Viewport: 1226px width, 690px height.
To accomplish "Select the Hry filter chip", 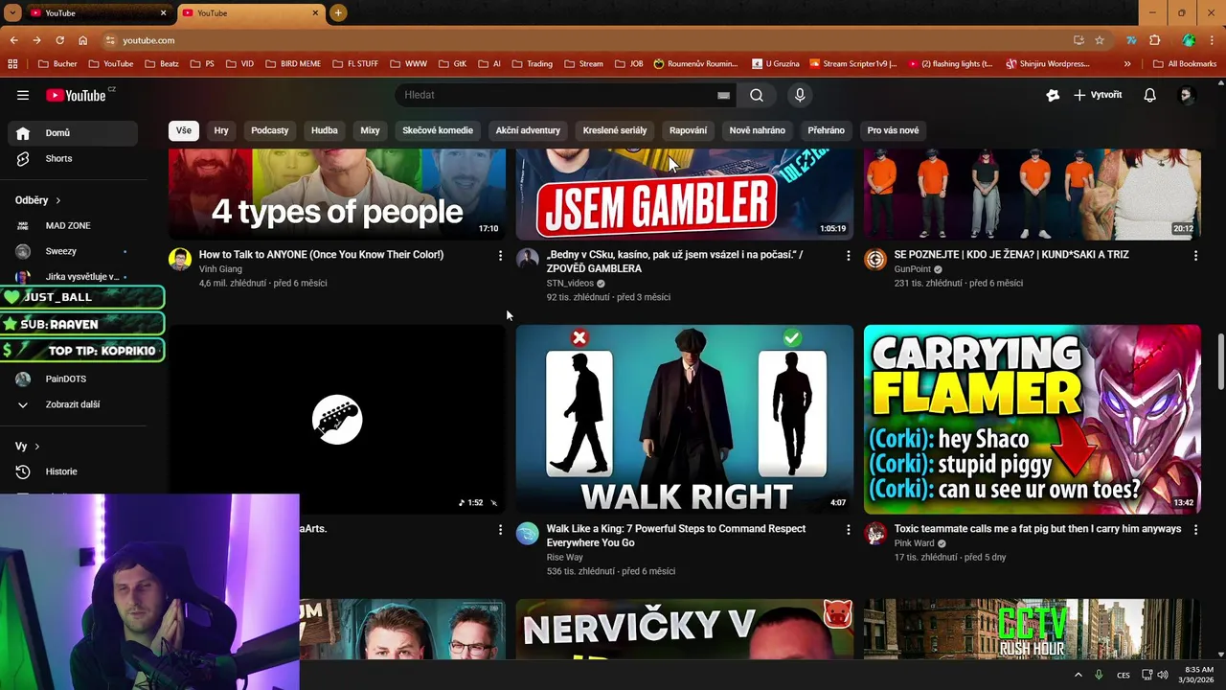I will 221,130.
